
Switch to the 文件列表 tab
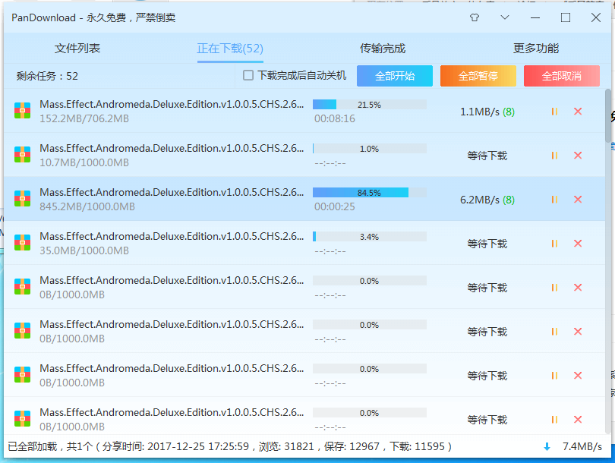point(77,49)
